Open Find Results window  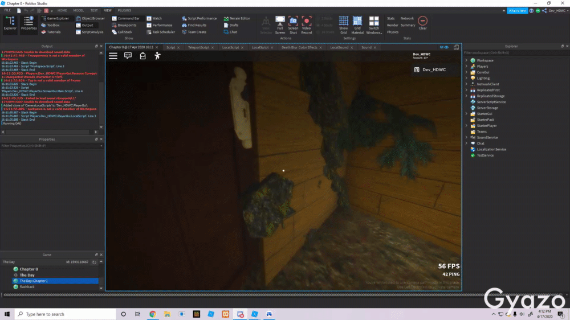coord(194,25)
